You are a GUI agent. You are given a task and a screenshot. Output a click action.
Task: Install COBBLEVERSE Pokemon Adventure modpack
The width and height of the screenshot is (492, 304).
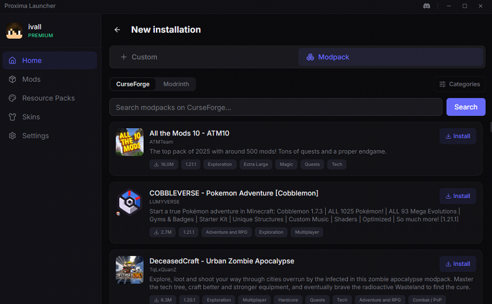click(x=457, y=196)
